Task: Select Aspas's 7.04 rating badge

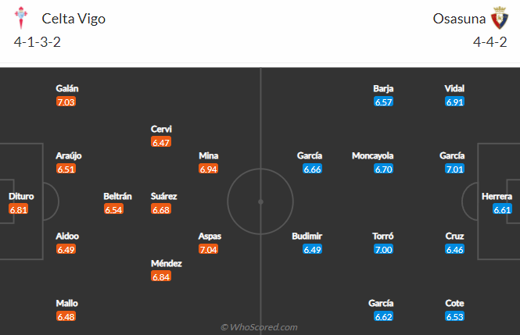Action: (x=208, y=249)
